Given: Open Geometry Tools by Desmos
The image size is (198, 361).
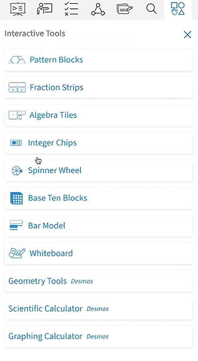Looking at the screenshot, I should pos(98,281).
